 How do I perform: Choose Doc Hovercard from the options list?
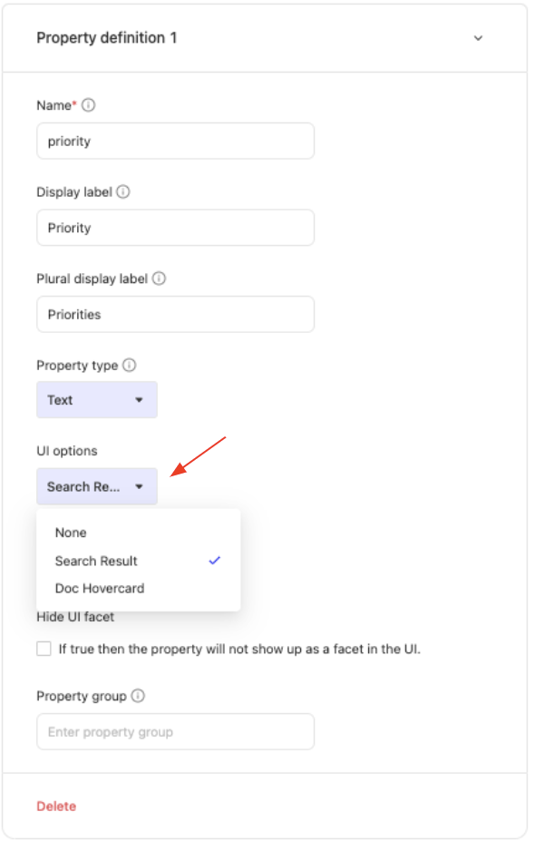click(x=100, y=588)
